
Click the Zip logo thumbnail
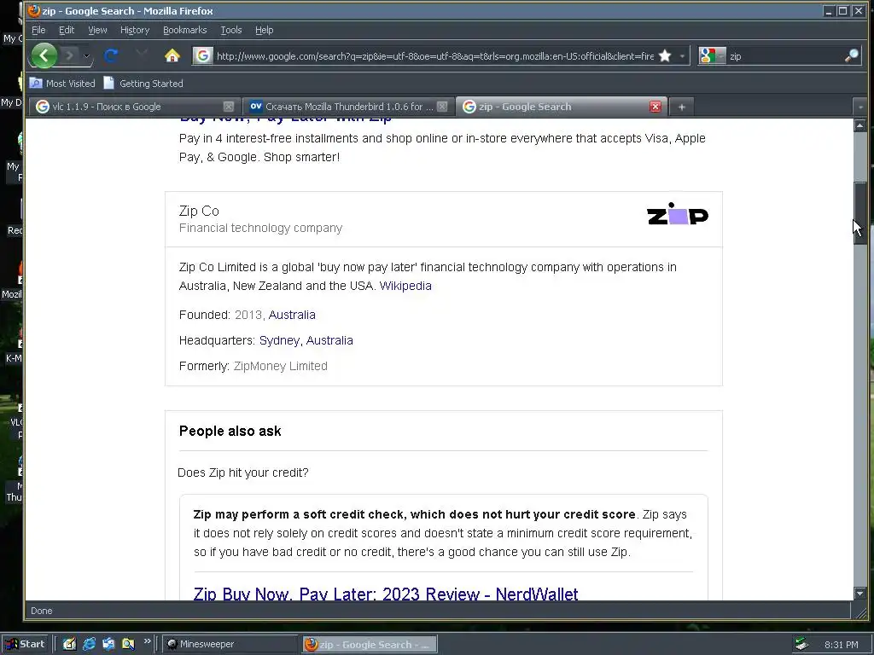(677, 214)
